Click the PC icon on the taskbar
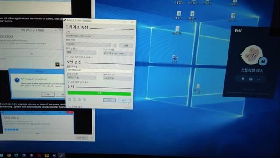Viewport: 280px width, 158px height. click(24, 155)
